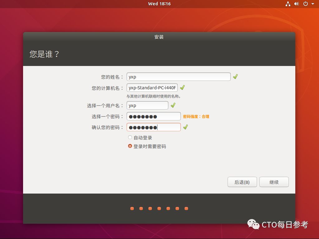The image size is (319, 239).
Task: Click the current step dot in progress indicator
Action: click(186, 209)
